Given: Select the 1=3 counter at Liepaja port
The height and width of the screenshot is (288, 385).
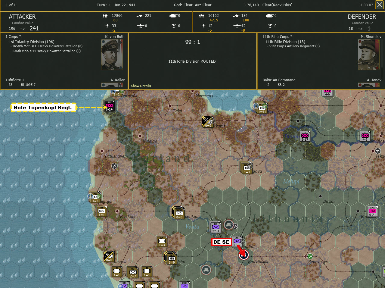Looking at the screenshot, I should pos(95,197).
